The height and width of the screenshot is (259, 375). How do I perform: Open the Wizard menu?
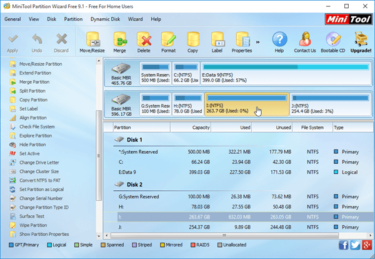[x=135, y=19]
